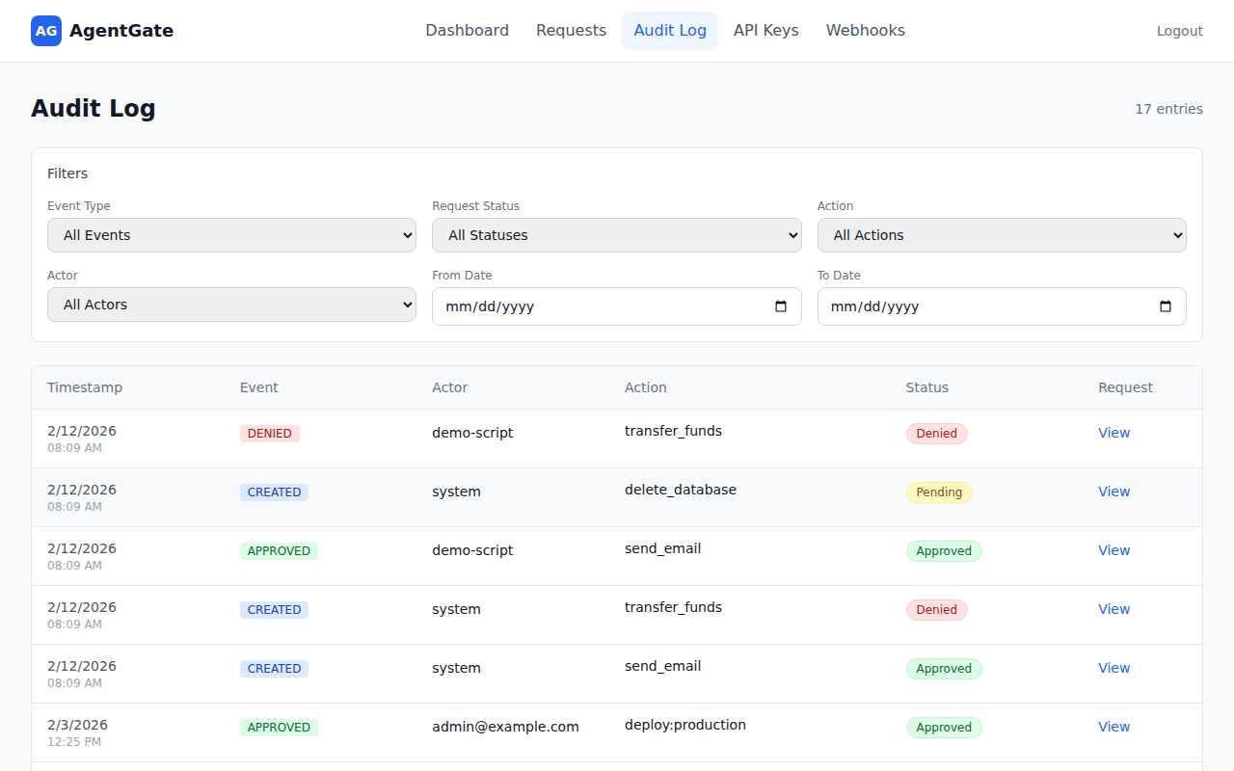View the system transfer_funds request
The image size is (1234, 771).
[1113, 609]
